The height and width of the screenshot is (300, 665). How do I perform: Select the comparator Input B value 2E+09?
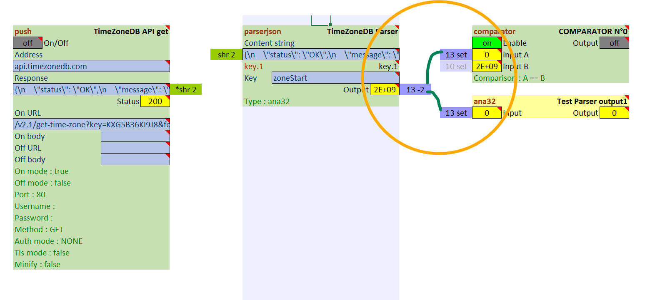tap(486, 66)
